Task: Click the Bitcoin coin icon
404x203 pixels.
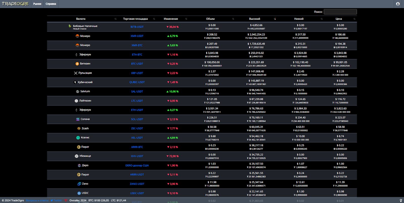Action: tap(77, 64)
